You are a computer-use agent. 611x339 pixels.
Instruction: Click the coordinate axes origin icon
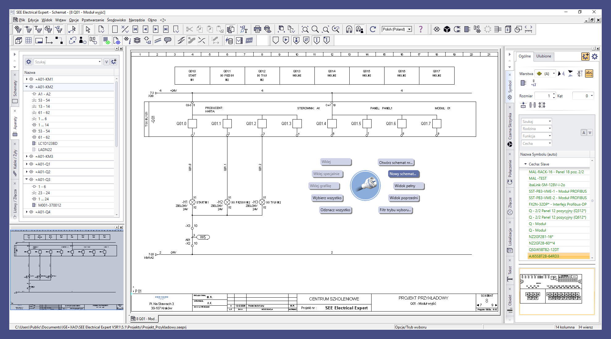pos(49,40)
